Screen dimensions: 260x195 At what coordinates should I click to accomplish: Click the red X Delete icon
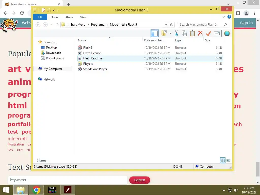point(200,33)
